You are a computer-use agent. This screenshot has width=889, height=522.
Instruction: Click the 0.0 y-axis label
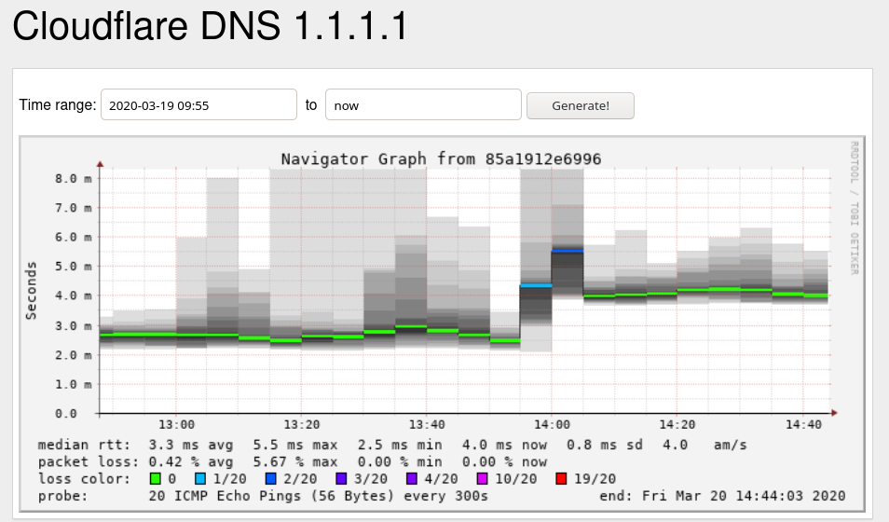tap(66, 414)
